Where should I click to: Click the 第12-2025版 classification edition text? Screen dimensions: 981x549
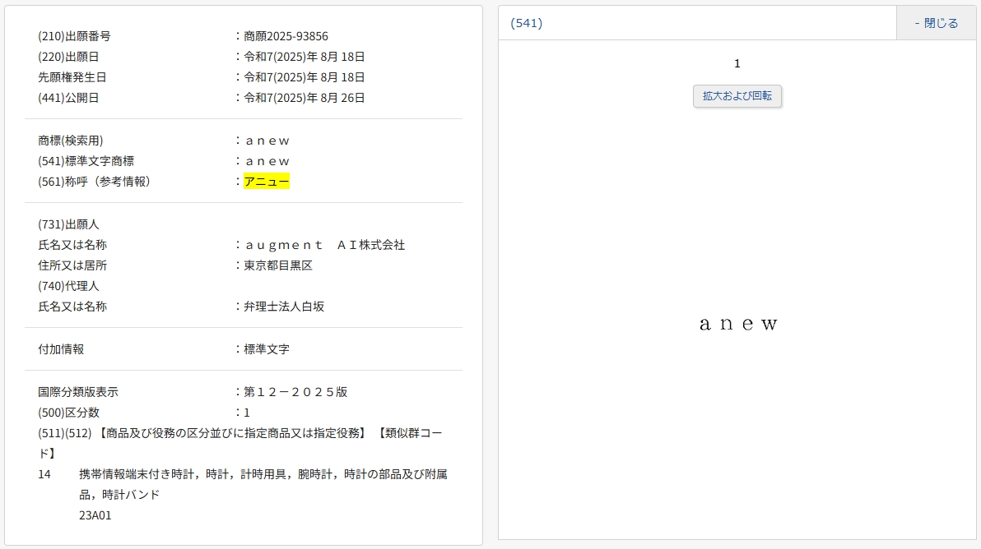click(x=295, y=392)
